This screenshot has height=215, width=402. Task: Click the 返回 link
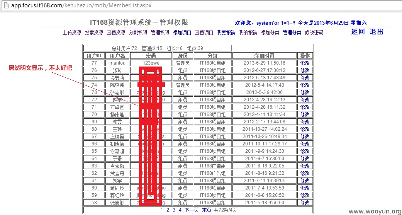(358, 32)
